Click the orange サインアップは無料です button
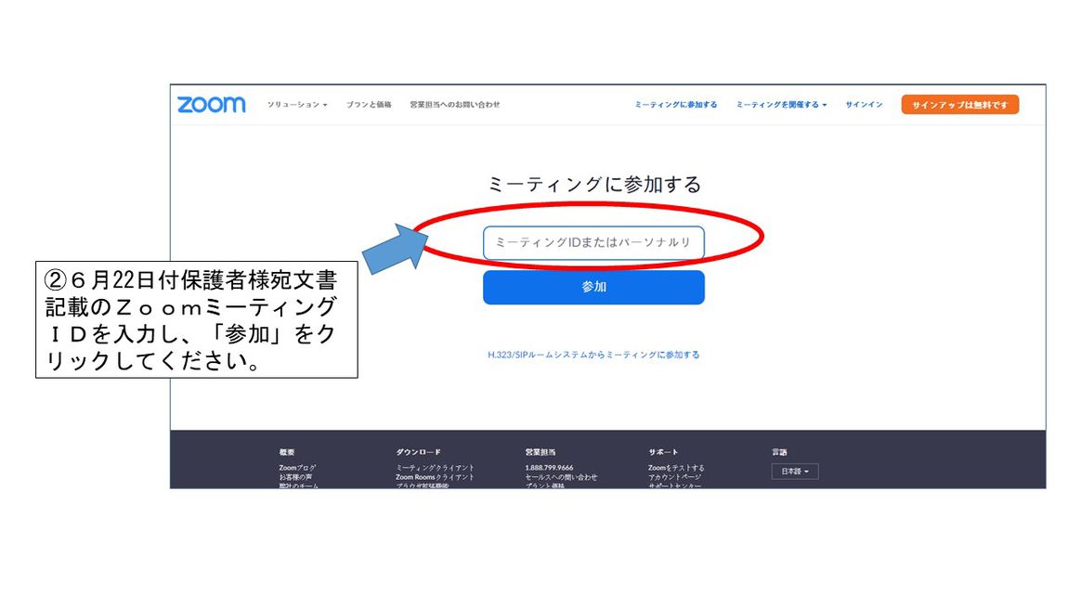The width and height of the screenshot is (1081, 608). pyautogui.click(x=959, y=105)
